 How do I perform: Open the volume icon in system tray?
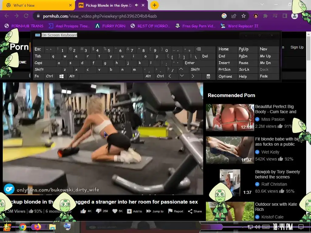[x=258, y=227]
